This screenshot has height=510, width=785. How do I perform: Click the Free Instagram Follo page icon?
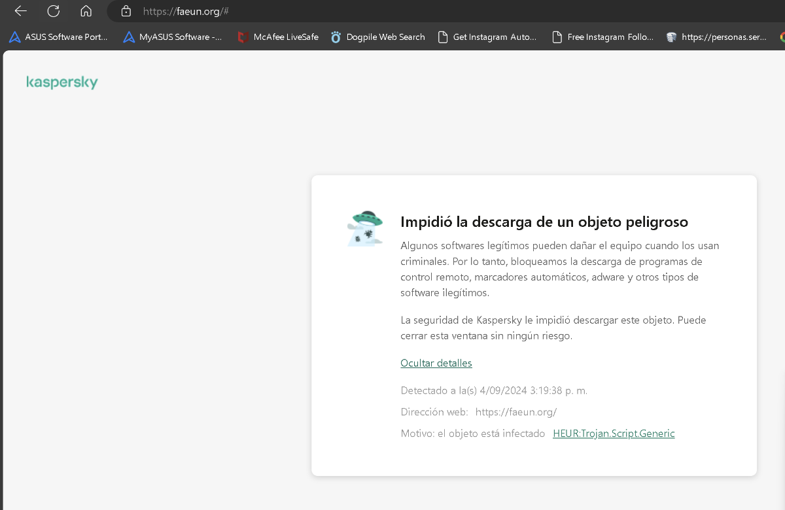pyautogui.click(x=557, y=37)
